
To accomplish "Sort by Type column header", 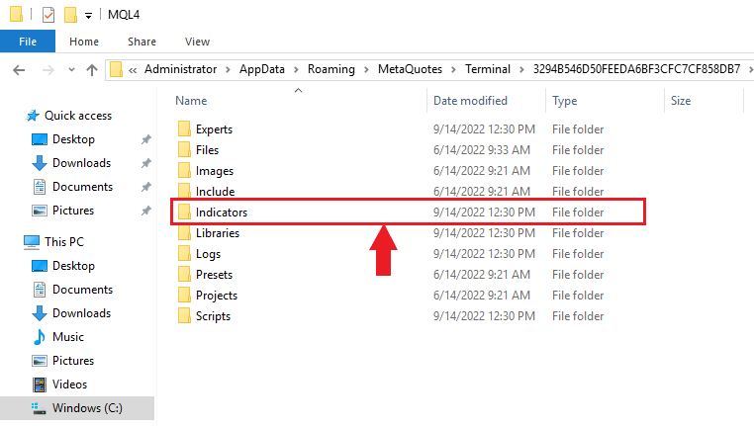I will pyautogui.click(x=565, y=101).
